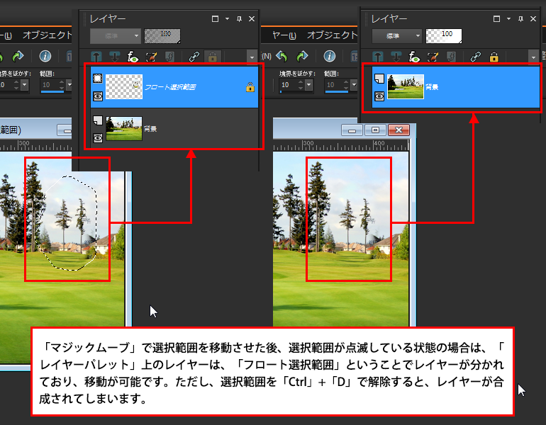The height and width of the screenshot is (425, 546).
Task: Click the pin icon in the two-layer Layers panel header
Action: 239,19
